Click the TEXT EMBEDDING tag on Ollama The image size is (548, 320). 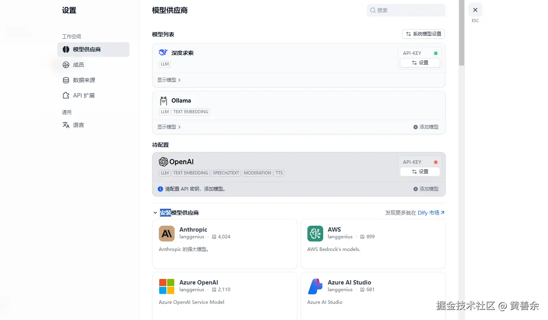(x=190, y=112)
